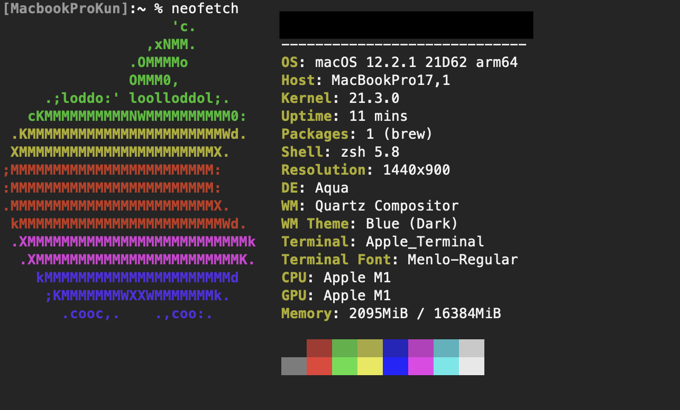The height and width of the screenshot is (410, 680).
Task: Click the 'Apple M1' CPU value
Action: (357, 278)
